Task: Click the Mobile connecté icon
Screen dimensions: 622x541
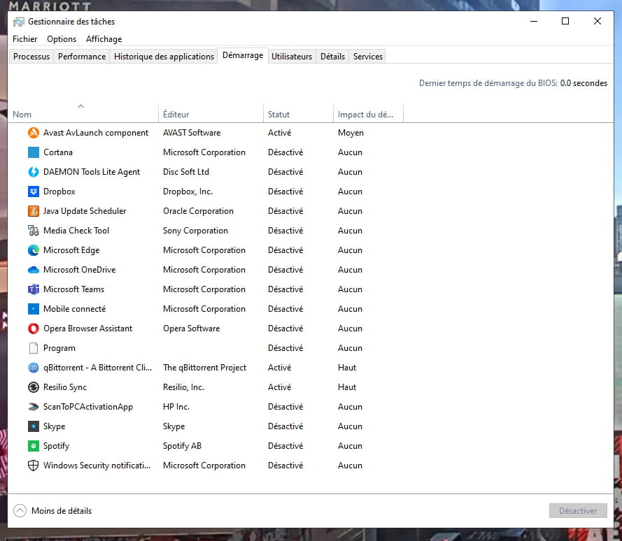Action: pos(34,309)
